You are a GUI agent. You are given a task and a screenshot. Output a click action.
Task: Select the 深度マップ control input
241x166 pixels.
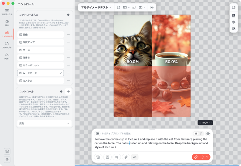click(x=40, y=42)
